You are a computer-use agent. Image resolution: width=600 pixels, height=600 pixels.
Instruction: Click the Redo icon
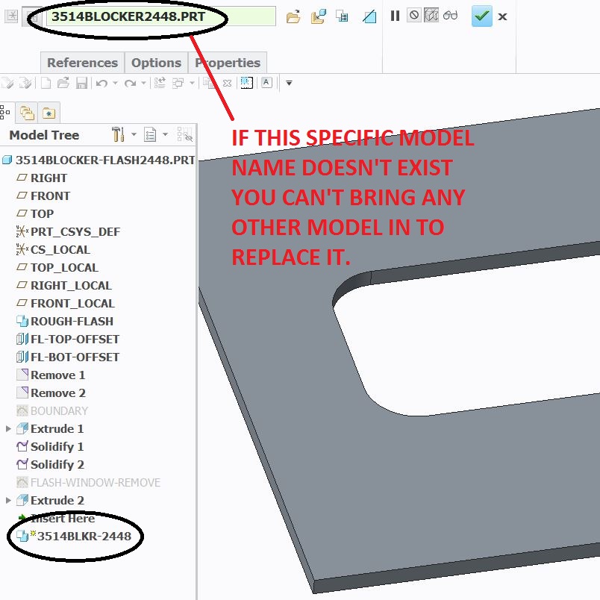point(128,82)
